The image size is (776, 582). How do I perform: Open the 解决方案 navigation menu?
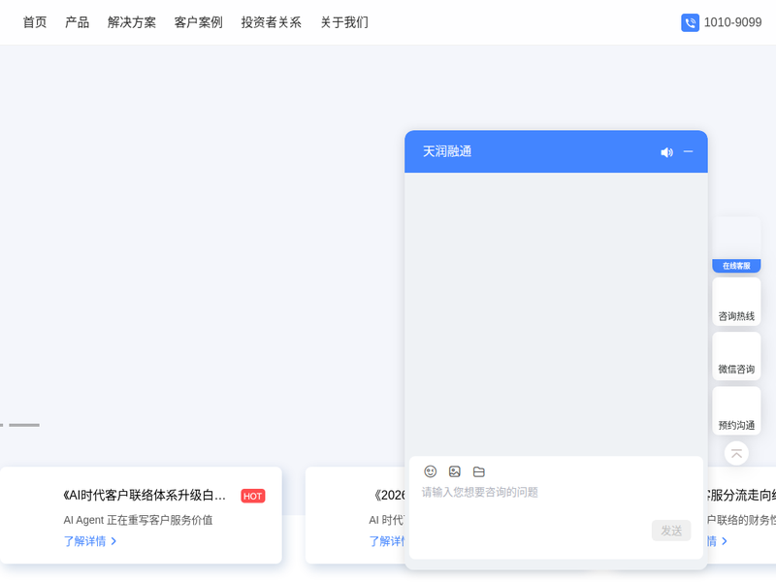click(132, 22)
